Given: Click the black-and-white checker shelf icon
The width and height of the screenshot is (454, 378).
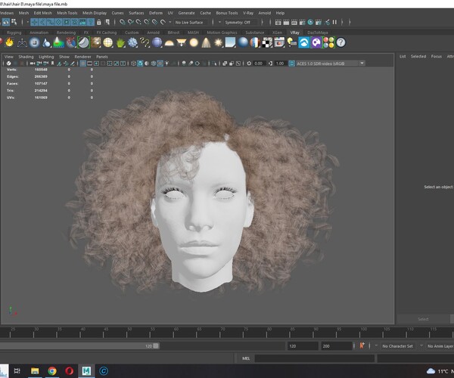Looking at the screenshot, I should pyautogui.click(x=267, y=43).
